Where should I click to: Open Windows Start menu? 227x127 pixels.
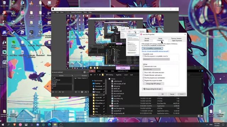tap(3, 125)
